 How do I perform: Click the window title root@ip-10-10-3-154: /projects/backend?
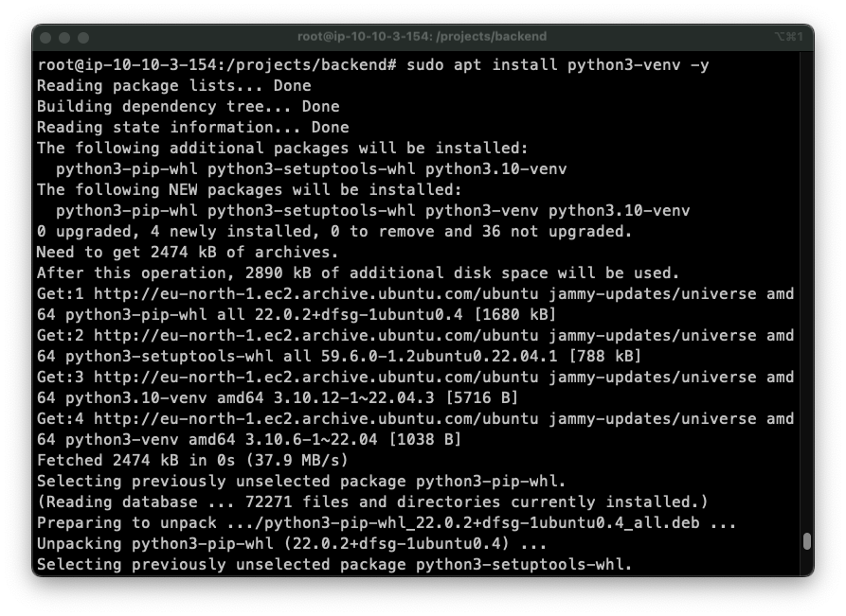point(422,37)
